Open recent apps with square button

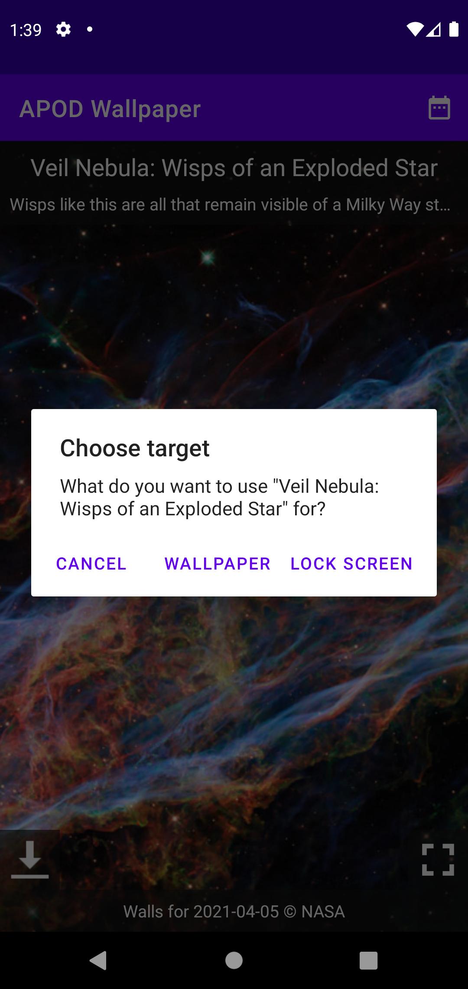point(368,960)
